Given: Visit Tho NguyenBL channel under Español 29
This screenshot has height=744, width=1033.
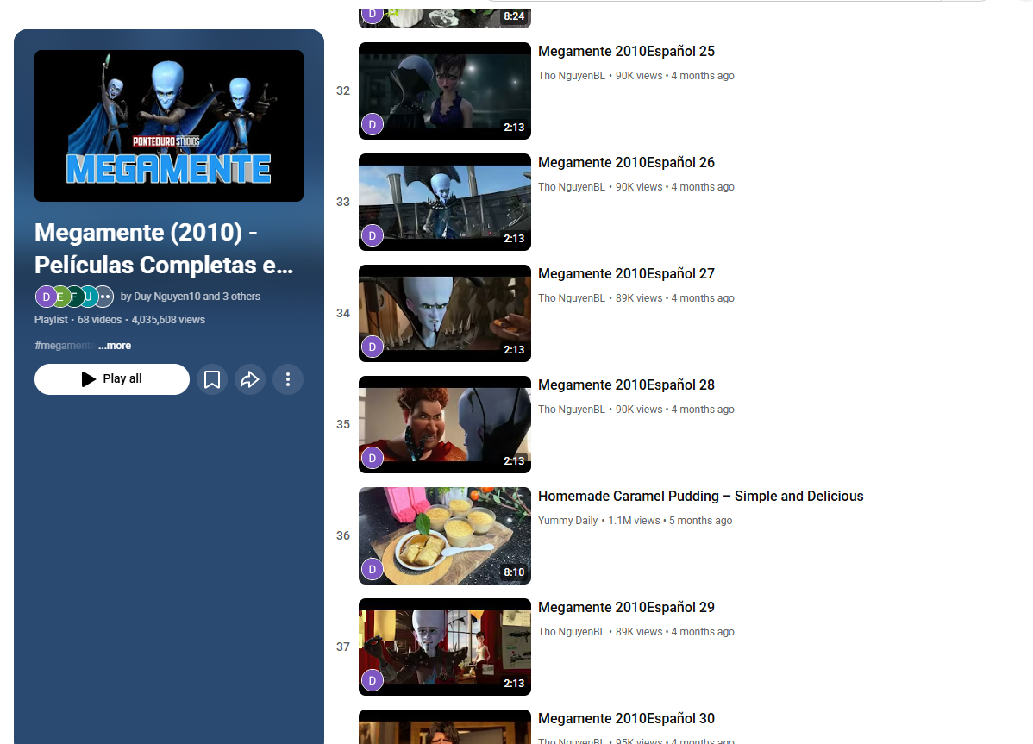Looking at the screenshot, I should coord(572,632).
